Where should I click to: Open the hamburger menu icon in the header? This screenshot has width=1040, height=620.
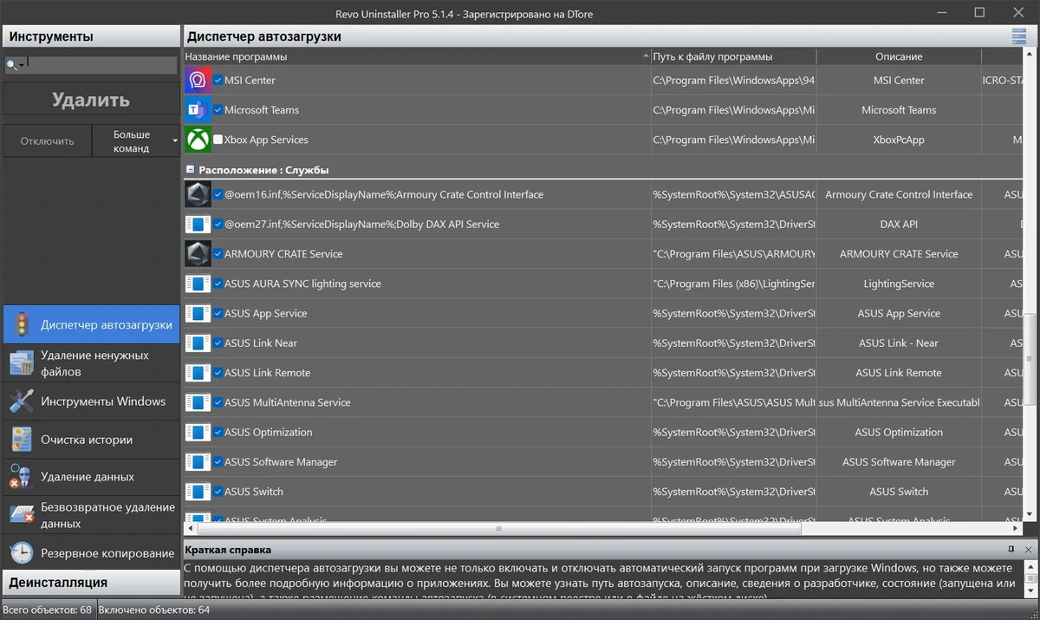click(1018, 36)
